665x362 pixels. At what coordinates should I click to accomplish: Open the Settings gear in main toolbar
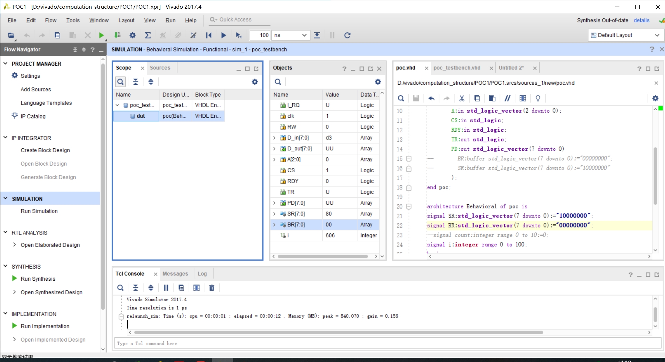[x=133, y=35]
